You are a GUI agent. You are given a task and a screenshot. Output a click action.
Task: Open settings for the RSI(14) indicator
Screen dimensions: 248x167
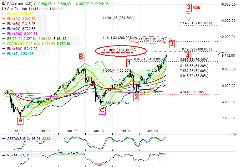coord(33,155)
